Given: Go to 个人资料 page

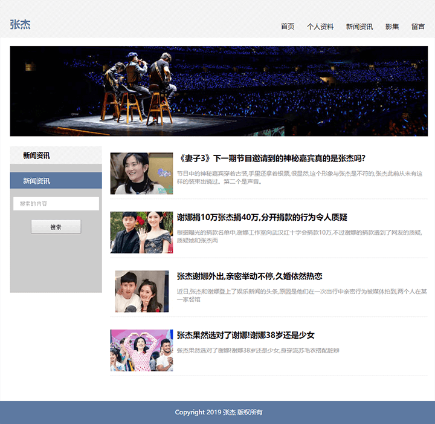Looking at the screenshot, I should pyautogui.click(x=320, y=27).
